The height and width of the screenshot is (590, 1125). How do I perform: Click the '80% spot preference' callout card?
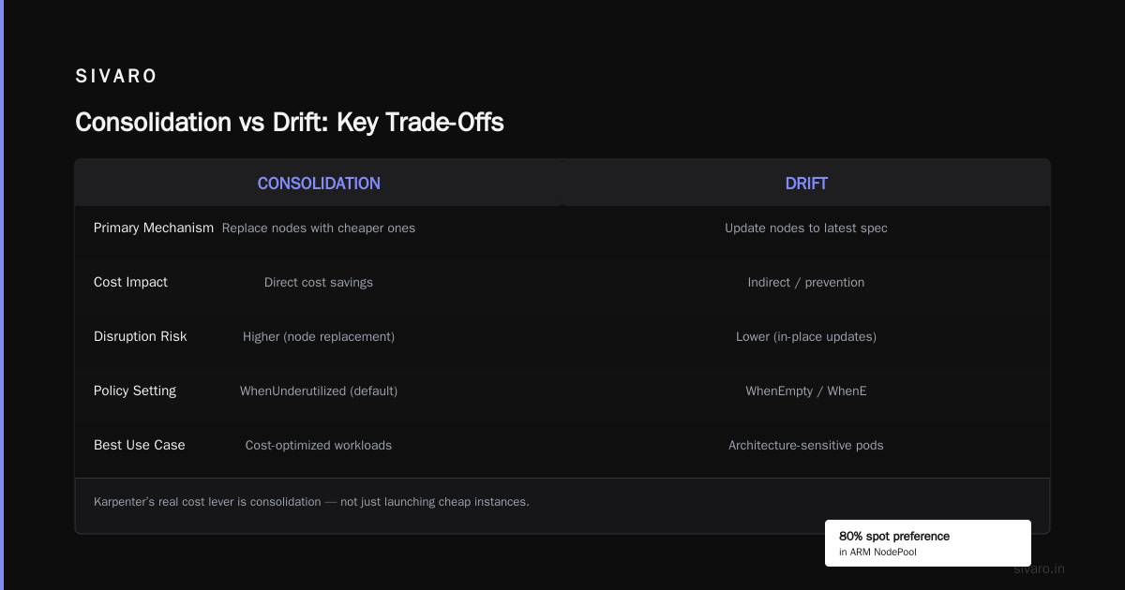(928, 543)
